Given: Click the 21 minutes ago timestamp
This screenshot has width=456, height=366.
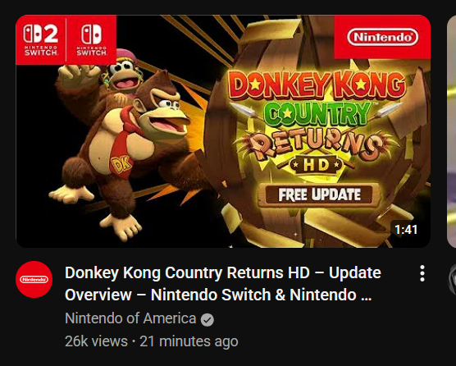Looking at the screenshot, I should [189, 341].
